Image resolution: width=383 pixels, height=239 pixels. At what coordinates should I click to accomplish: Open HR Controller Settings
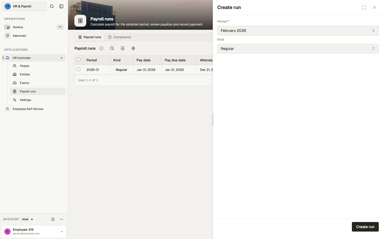pos(38,100)
